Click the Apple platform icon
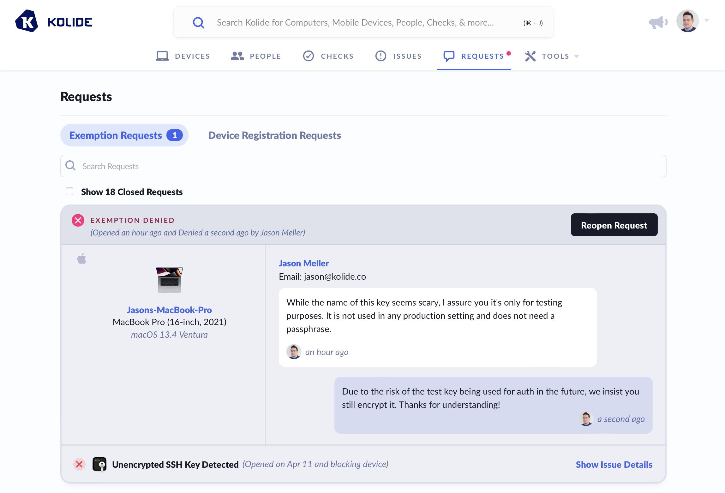Image resolution: width=725 pixels, height=493 pixels. (82, 259)
